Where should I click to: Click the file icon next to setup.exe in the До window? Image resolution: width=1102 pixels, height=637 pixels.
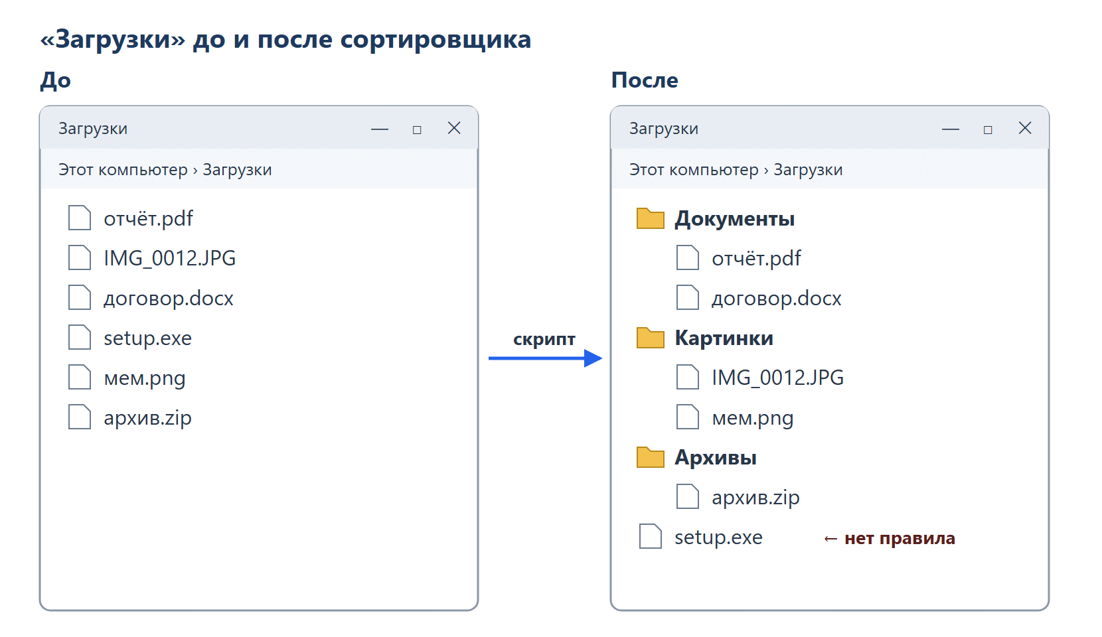[x=80, y=337]
